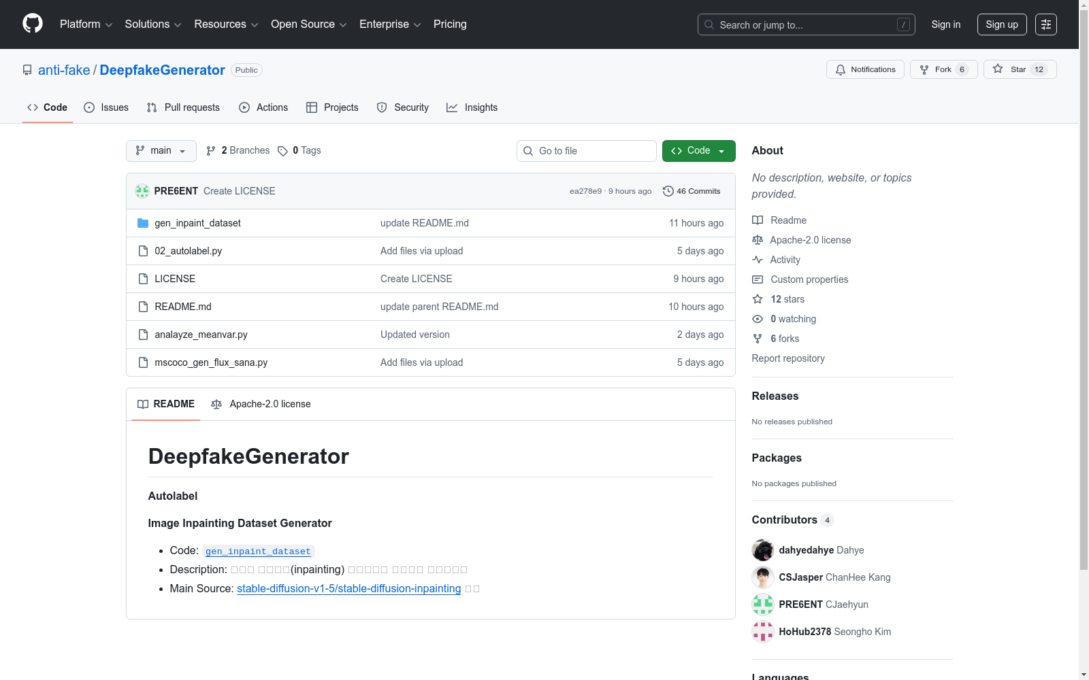Open the Create LICENSE latest commit message
Image resolution: width=1089 pixels, height=680 pixels.
click(x=240, y=191)
